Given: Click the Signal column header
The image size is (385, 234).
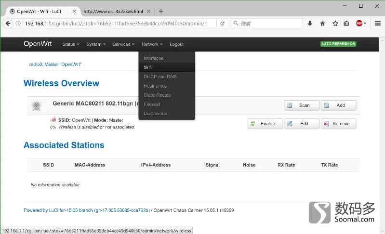Looking at the screenshot, I should point(212,165).
